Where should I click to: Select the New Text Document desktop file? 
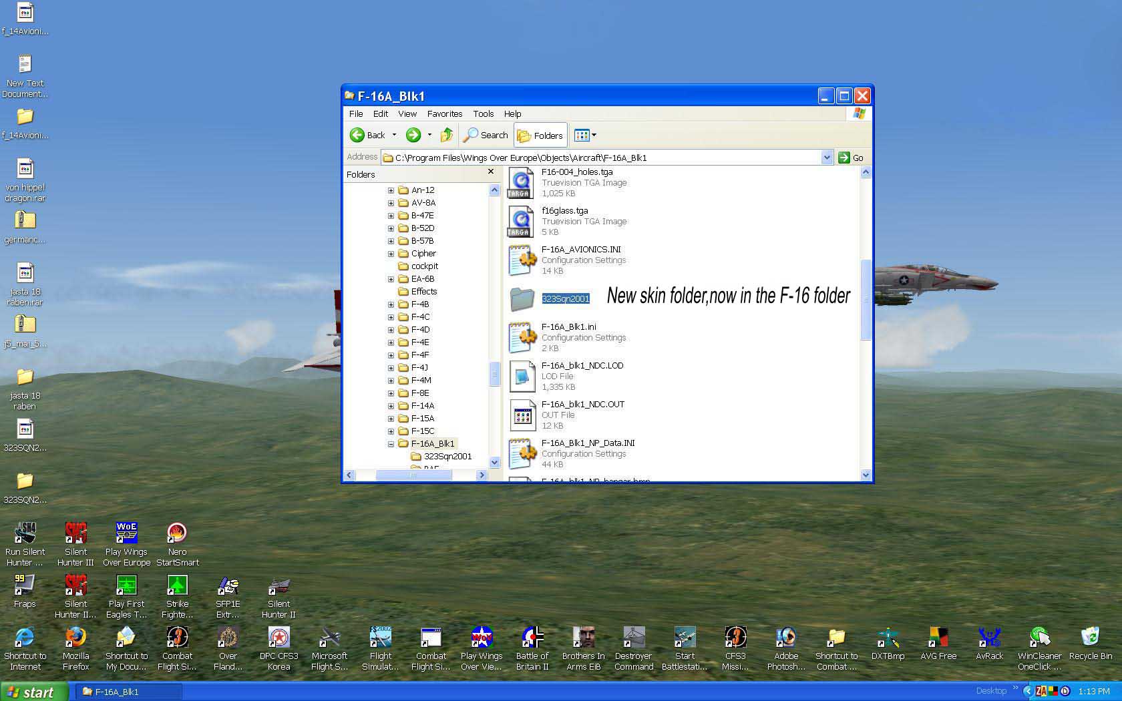tap(25, 75)
